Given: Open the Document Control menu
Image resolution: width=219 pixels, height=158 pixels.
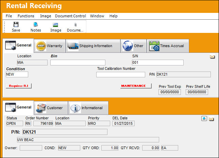Looking at the screenshot, I should pos(70,16).
